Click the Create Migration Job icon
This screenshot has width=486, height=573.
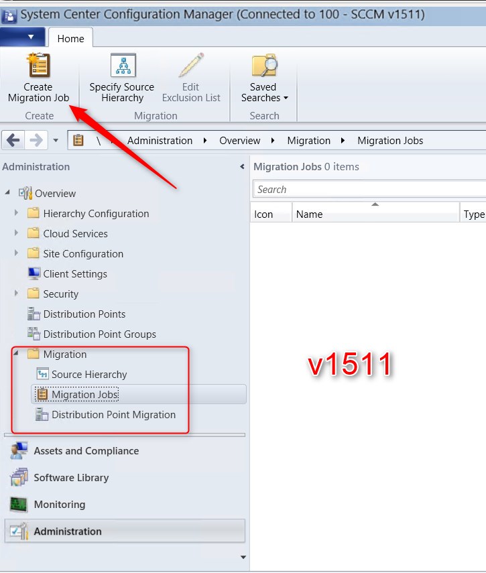[38, 65]
